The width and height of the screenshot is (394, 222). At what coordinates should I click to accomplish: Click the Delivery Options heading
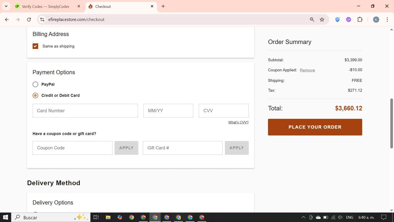pyautogui.click(x=53, y=203)
